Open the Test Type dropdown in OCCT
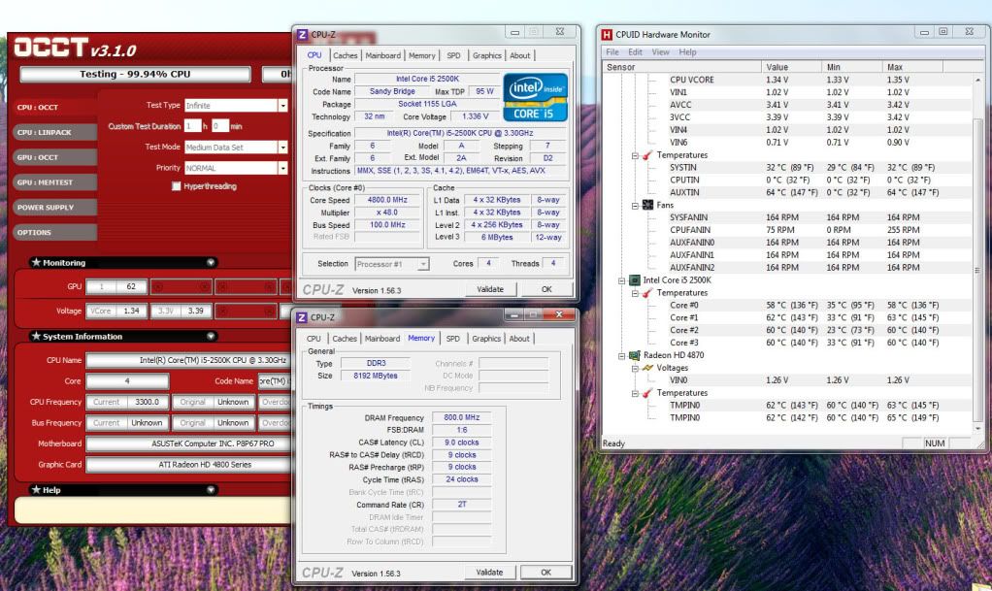Image resolution: width=992 pixels, height=591 pixels. click(282, 106)
